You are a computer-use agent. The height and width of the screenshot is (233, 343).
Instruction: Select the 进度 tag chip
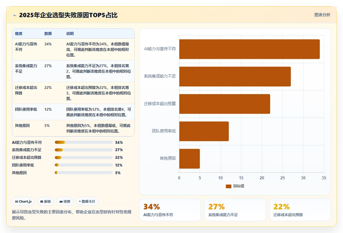coord(65,201)
